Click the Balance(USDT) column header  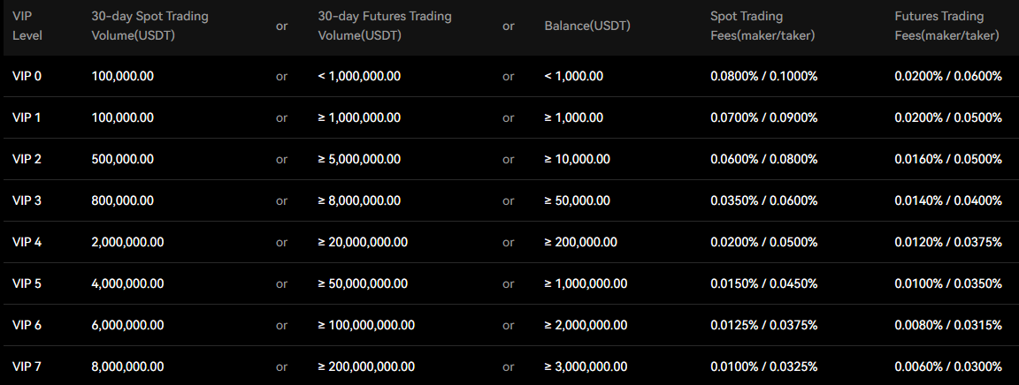(x=587, y=26)
